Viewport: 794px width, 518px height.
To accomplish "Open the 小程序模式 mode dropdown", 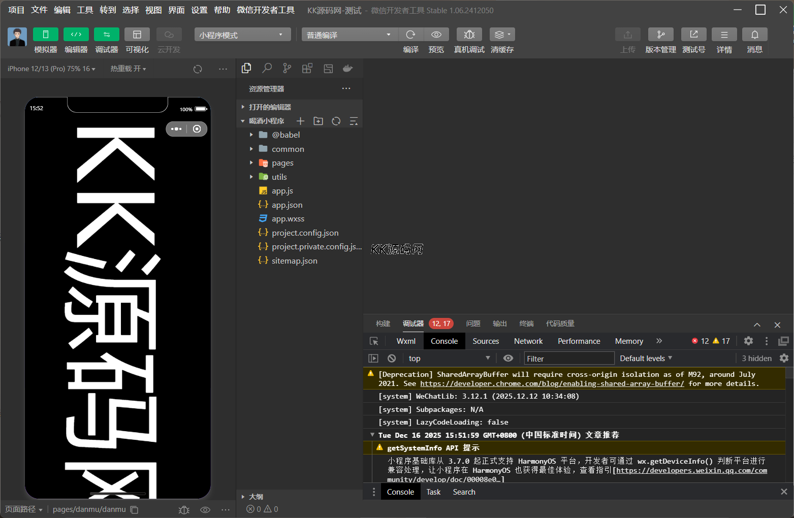I will coord(242,35).
